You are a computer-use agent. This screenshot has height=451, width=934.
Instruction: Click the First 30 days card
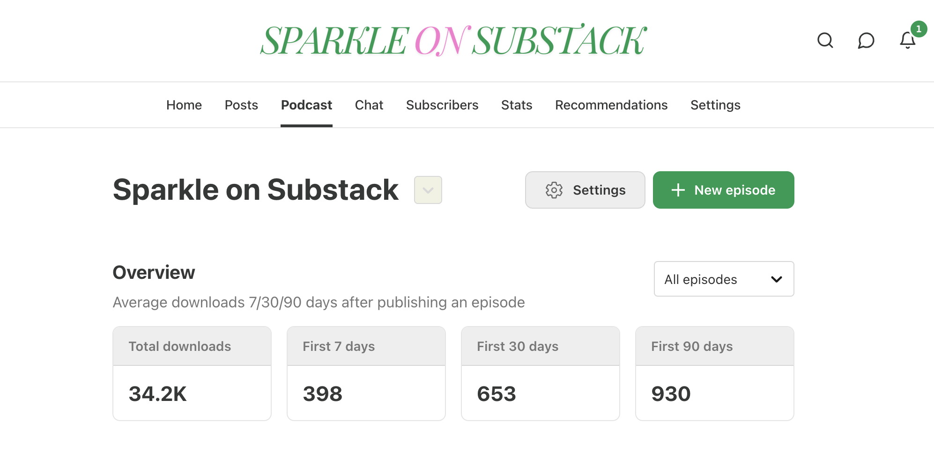point(541,373)
